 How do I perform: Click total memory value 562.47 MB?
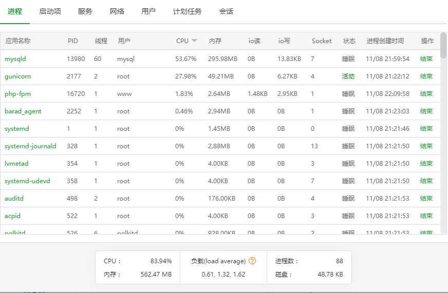coord(156,274)
